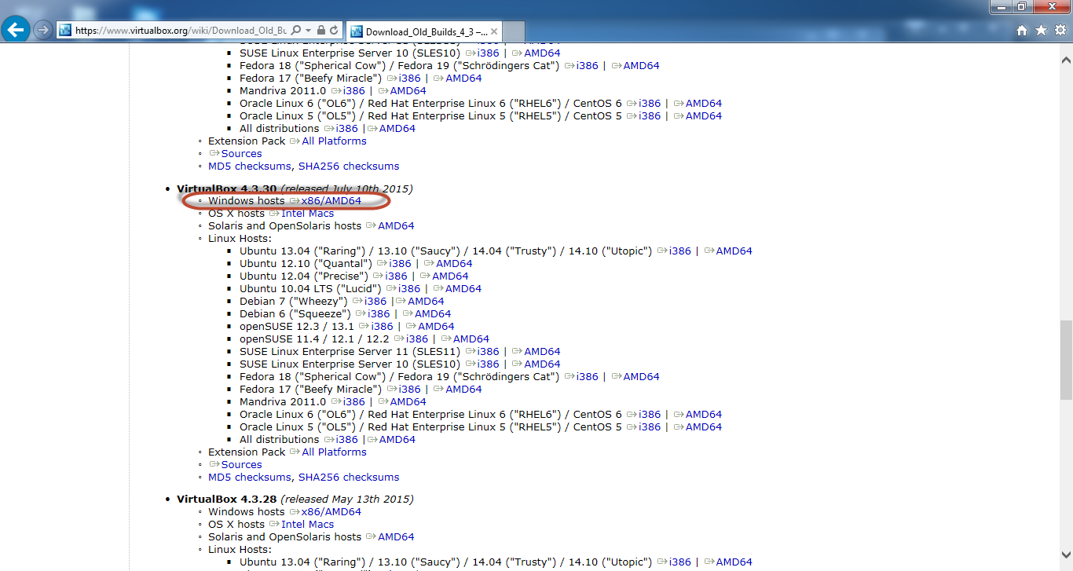Refresh the page with the reload icon

[335, 31]
